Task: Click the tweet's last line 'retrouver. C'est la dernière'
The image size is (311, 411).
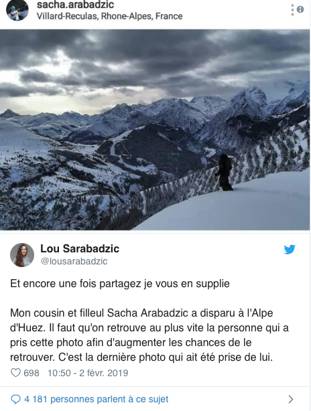Action: (141, 357)
